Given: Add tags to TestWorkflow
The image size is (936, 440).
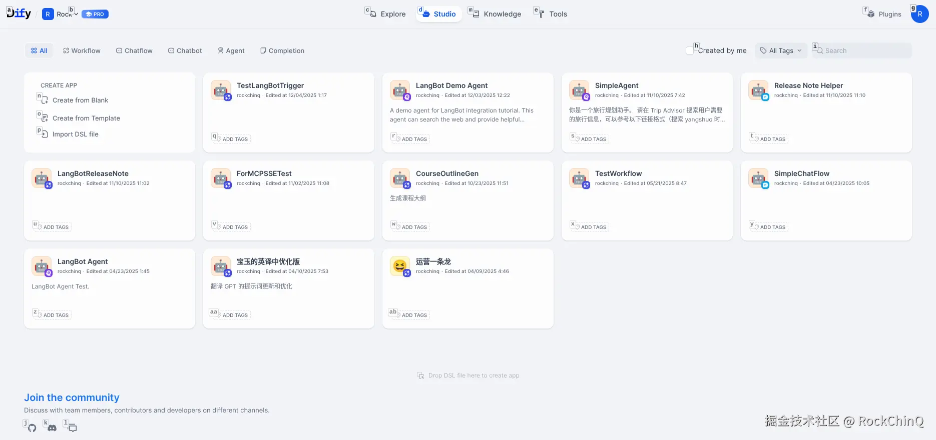Looking at the screenshot, I should tap(590, 227).
